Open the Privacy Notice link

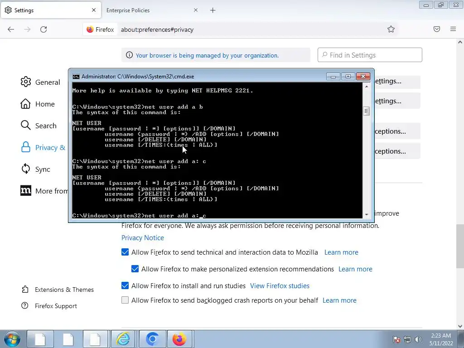tap(143, 237)
